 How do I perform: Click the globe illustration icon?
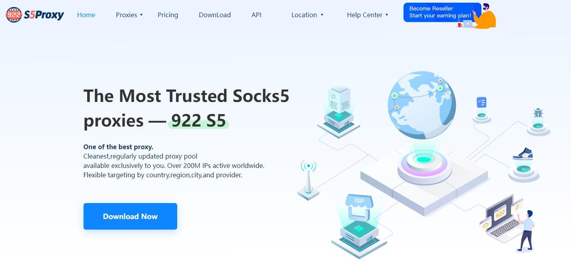(x=422, y=105)
